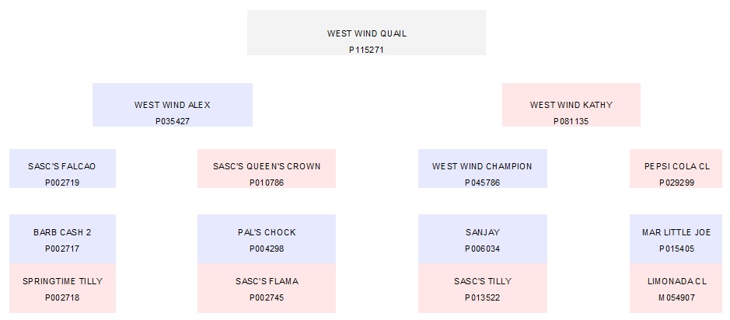Viewport: 730px width, 320px height.
Task: Open the West Wind Kathy dam box
Action: click(x=571, y=105)
